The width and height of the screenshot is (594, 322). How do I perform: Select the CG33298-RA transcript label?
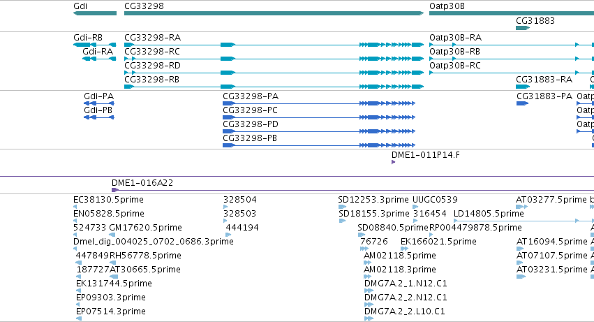[x=153, y=38]
